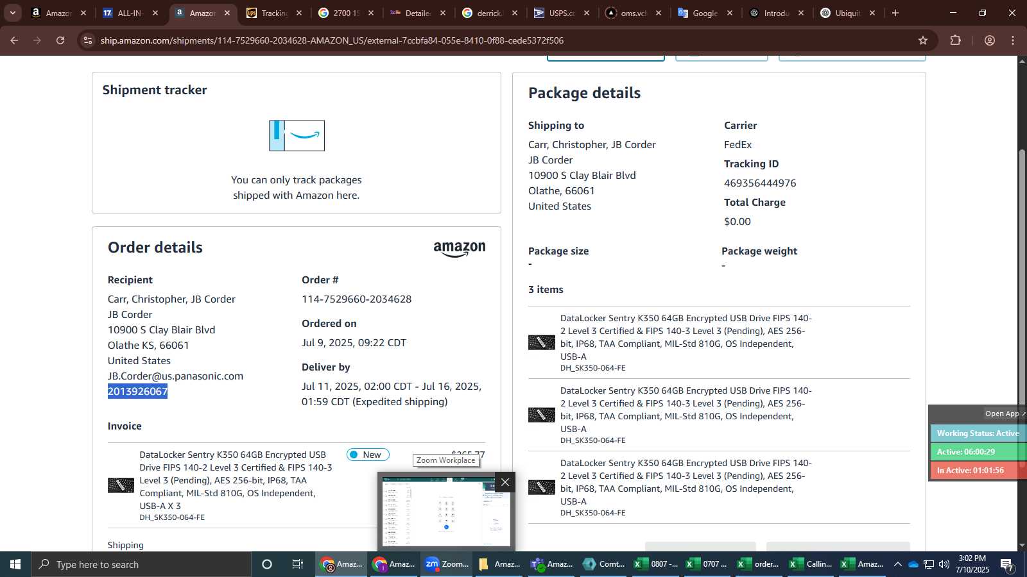Click the Open App button in status widget
Screen dimensions: 1027x577
pyautogui.click(x=1004, y=414)
